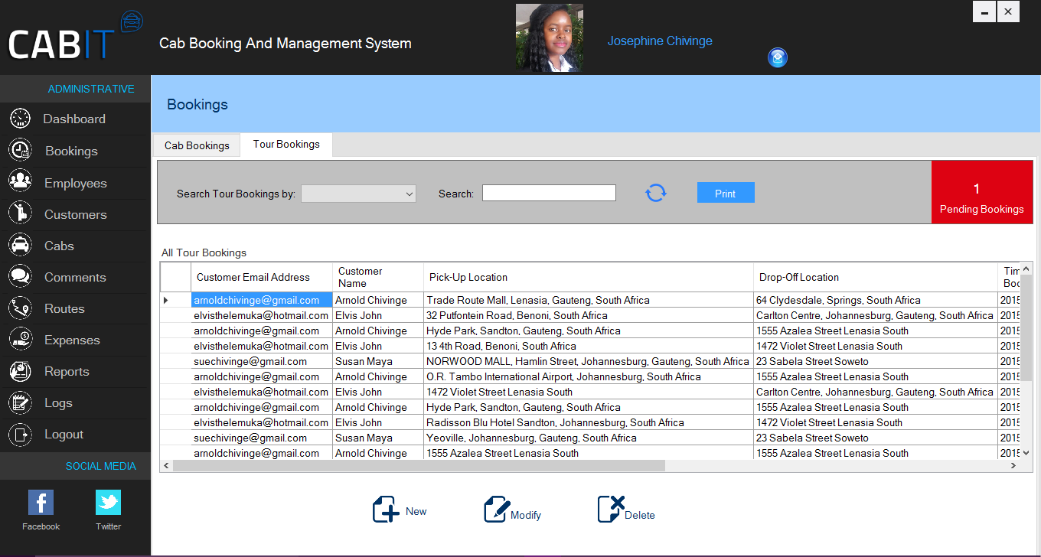Click the Print button
Image resolution: width=1041 pixels, height=557 pixels.
click(726, 193)
